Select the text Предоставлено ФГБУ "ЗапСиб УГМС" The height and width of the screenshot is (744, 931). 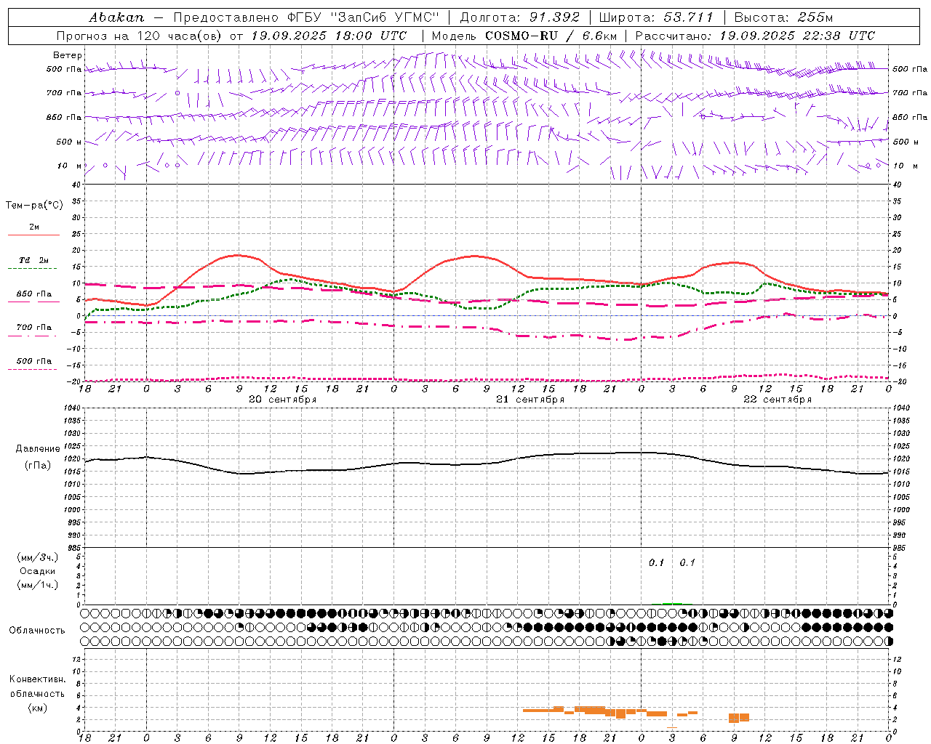[305, 17]
